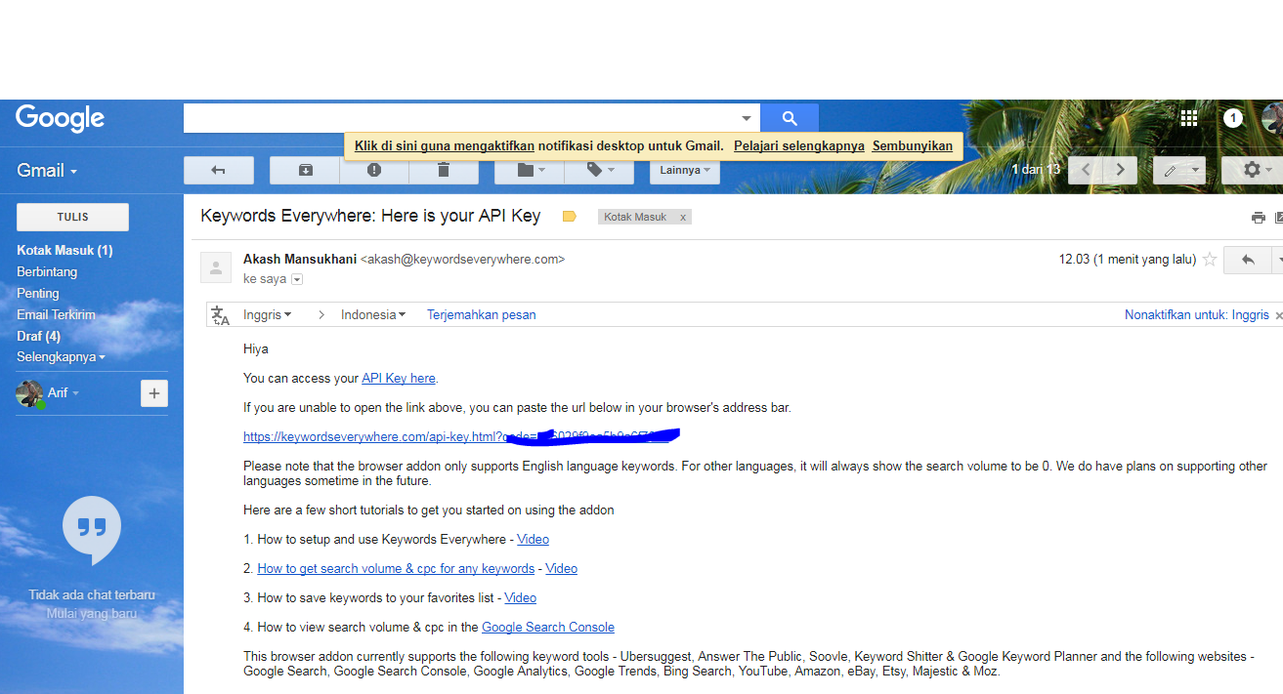Open the Google apps grid icon

click(x=1189, y=118)
